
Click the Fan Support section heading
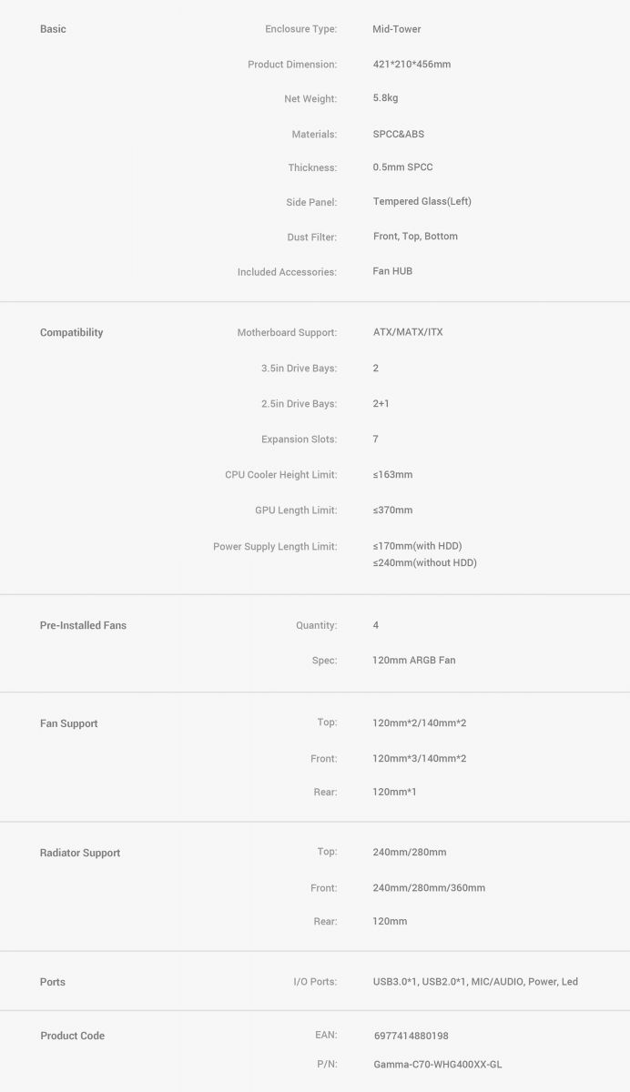(68, 724)
